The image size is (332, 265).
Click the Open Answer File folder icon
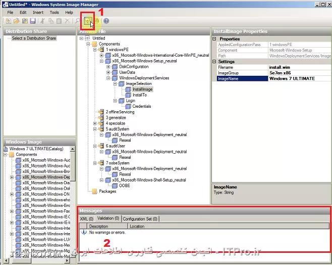pos(16,21)
